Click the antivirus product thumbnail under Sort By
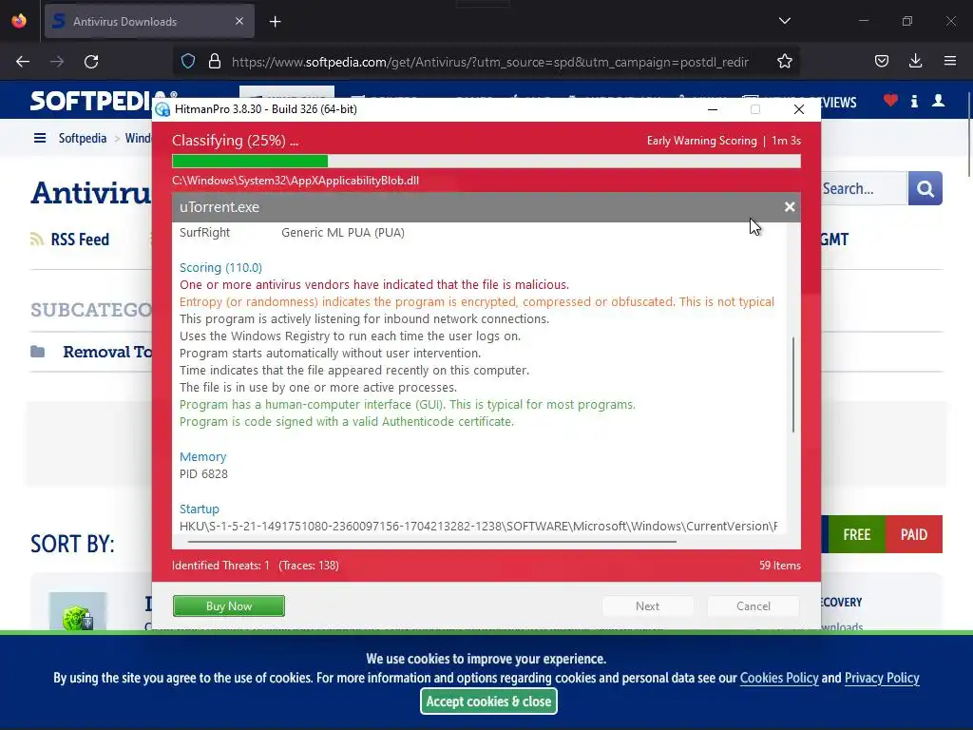 [78, 611]
